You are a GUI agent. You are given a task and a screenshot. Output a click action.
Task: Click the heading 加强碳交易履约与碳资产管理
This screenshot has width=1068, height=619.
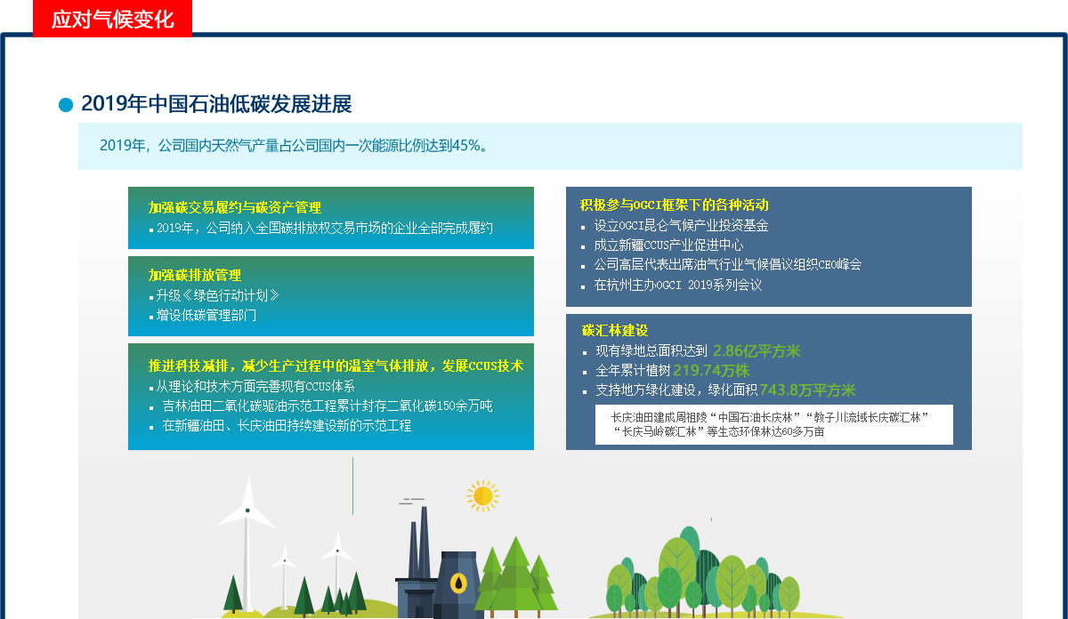point(234,208)
